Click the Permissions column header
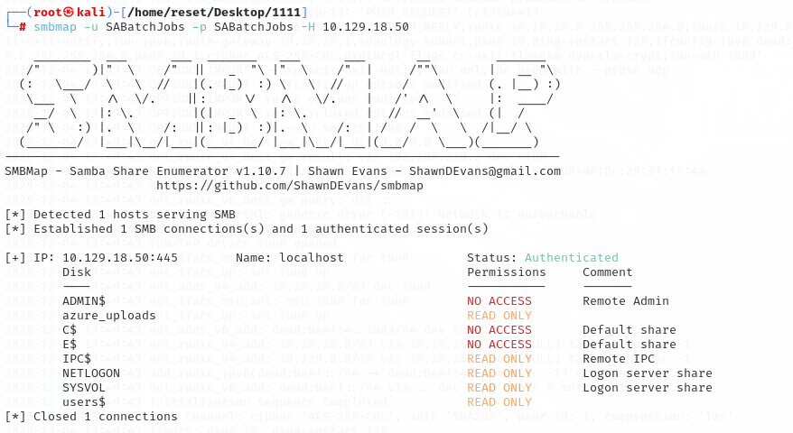The image size is (793, 433). (507, 272)
